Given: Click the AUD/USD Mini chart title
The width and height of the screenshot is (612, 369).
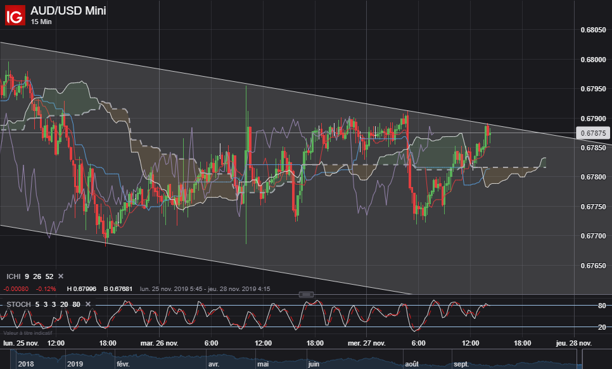Looking at the screenshot, I should pyautogui.click(x=68, y=11).
